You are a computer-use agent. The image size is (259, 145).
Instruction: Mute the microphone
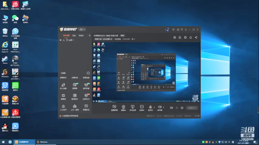[150, 108]
